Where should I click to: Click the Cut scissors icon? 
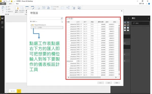[6, 7]
